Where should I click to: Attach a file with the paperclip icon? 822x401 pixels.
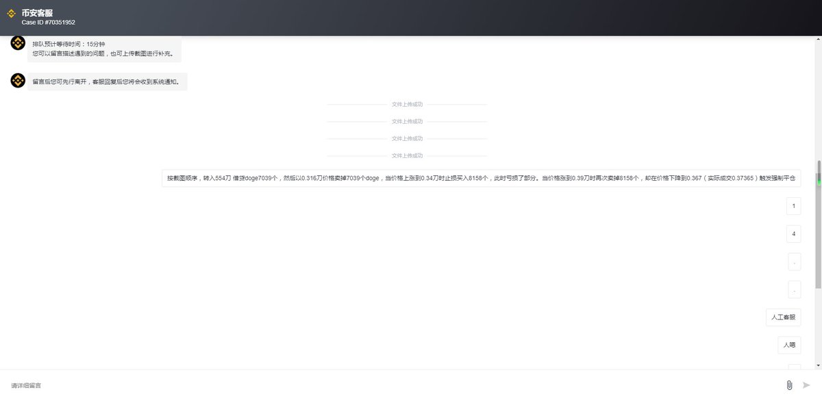coord(789,385)
